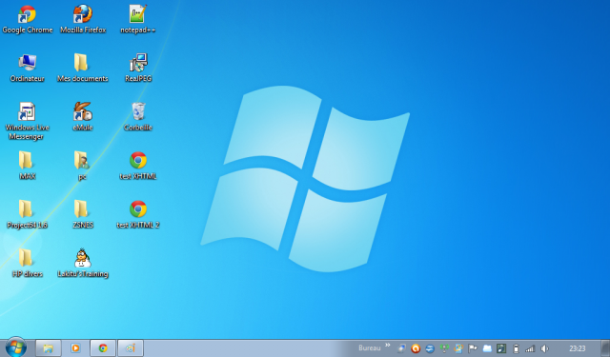610x357 pixels.
Task: Select the MAX folder
Action: pos(28,166)
